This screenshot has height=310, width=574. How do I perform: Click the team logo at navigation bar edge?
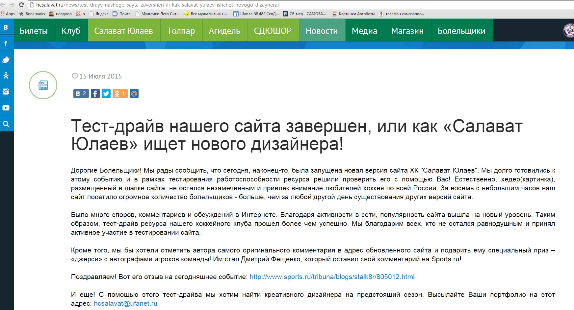point(568,31)
